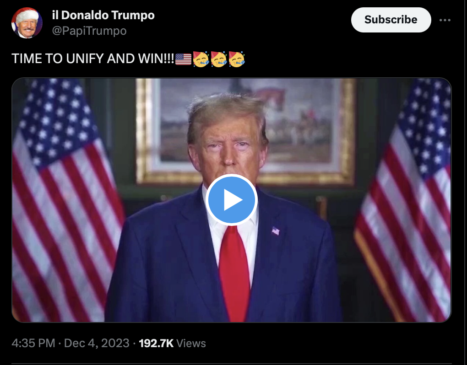Viewport: 467px width, 365px height.
Task: Click the Dec 4, 2023 date
Action: (97, 343)
